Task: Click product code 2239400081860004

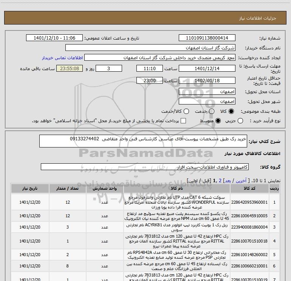Action: (249, 227)
